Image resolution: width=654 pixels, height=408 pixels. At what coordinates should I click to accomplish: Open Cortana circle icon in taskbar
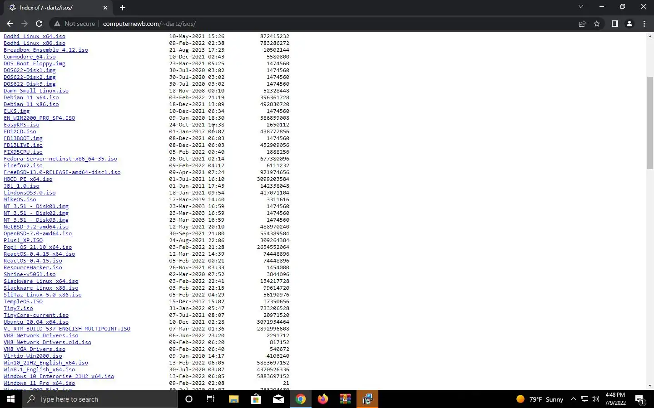(x=189, y=399)
